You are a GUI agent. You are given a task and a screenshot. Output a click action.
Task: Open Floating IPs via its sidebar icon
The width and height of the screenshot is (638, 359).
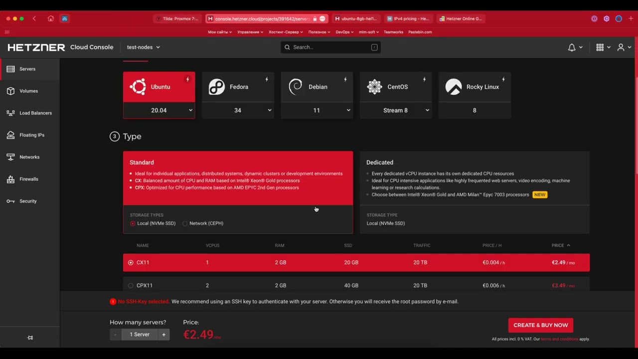coord(10,135)
